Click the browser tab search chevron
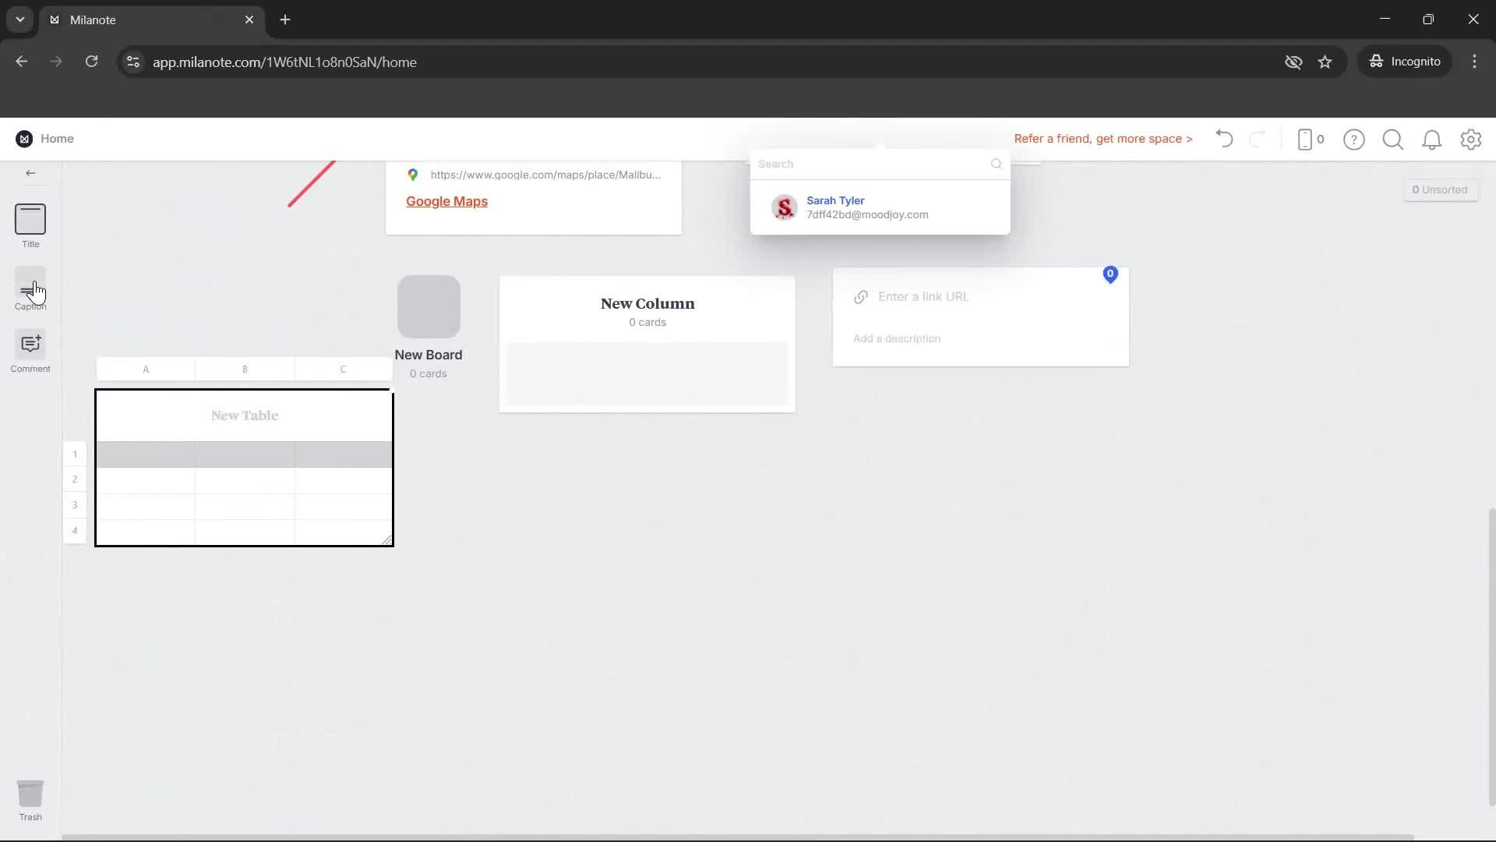 (x=19, y=19)
